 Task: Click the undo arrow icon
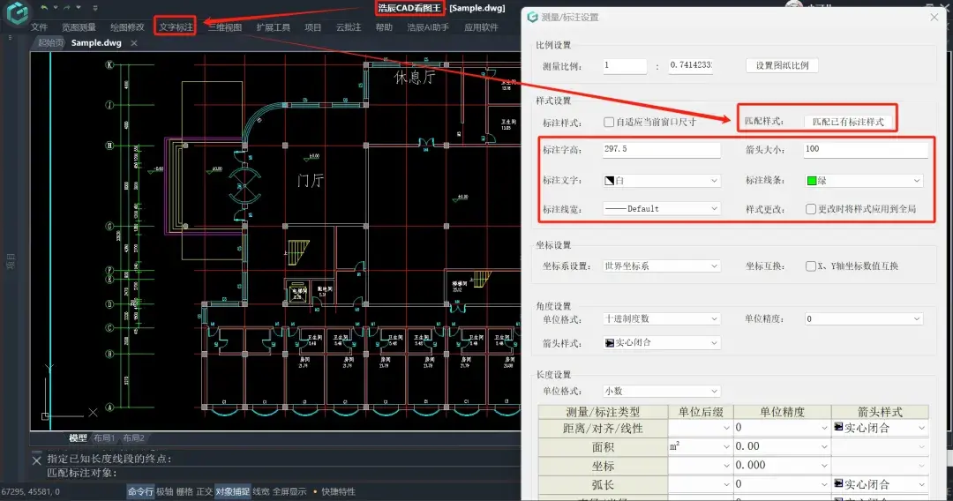pyautogui.click(x=44, y=7)
